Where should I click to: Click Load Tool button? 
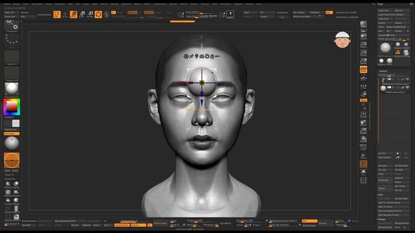pos(385,10)
